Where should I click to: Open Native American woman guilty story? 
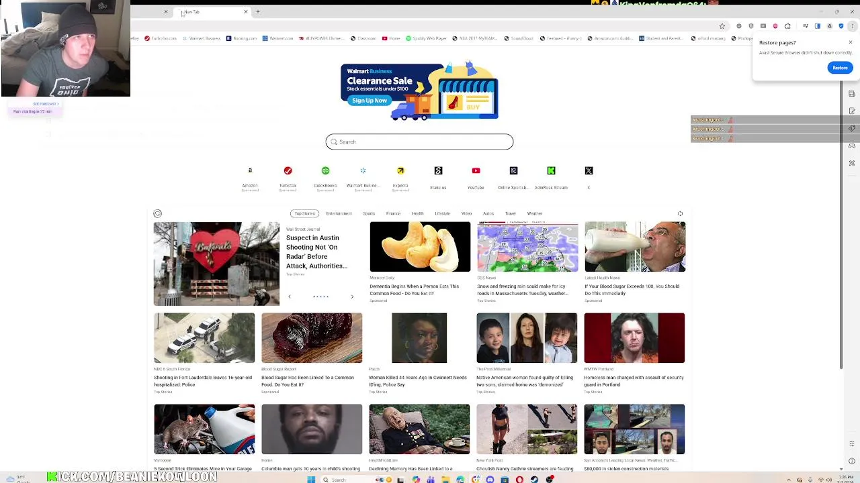pos(525,381)
